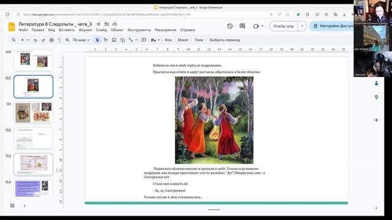Check cloud save status icon
The height and width of the screenshot is (220, 392).
(x=115, y=24)
